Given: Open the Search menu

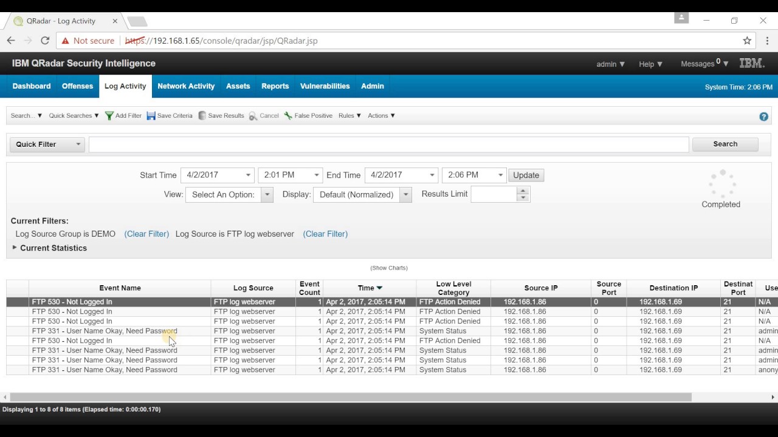Looking at the screenshot, I should 26,116.
